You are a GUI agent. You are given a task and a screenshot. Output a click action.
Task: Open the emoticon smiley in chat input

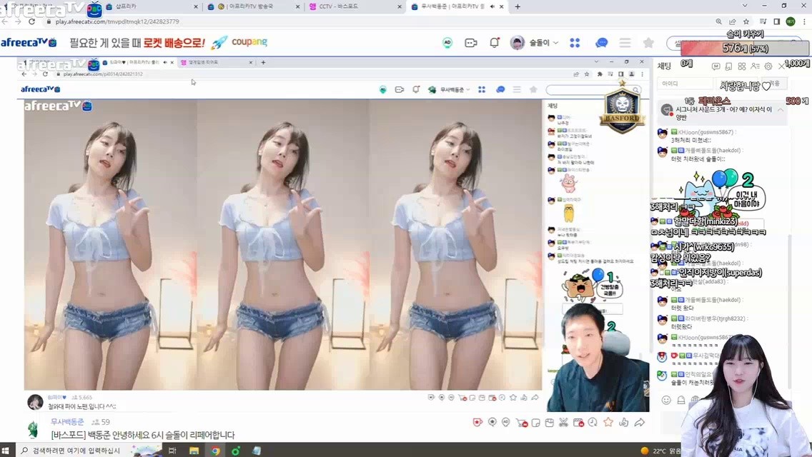pos(666,400)
